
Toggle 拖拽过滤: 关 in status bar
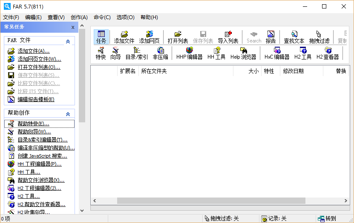222,218
